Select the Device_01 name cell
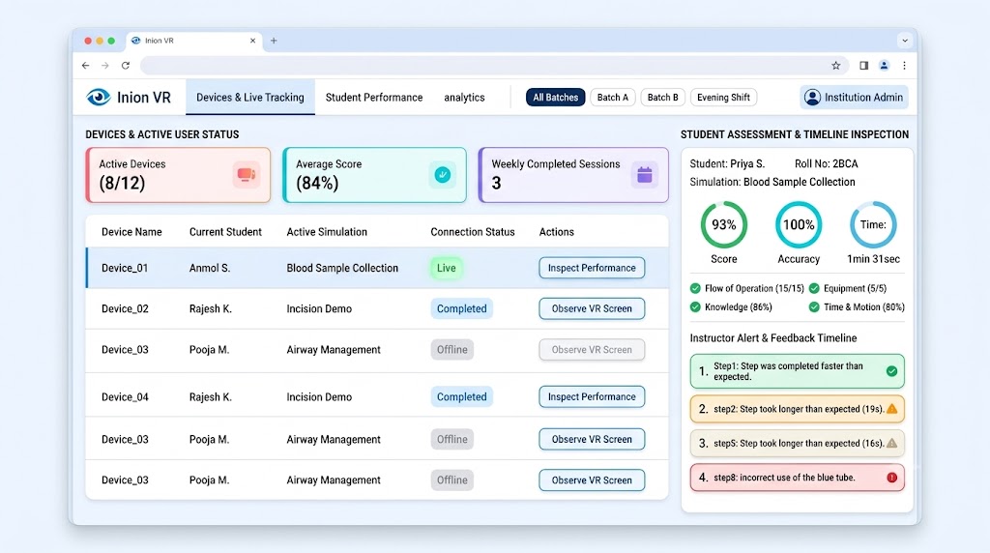 click(x=125, y=268)
